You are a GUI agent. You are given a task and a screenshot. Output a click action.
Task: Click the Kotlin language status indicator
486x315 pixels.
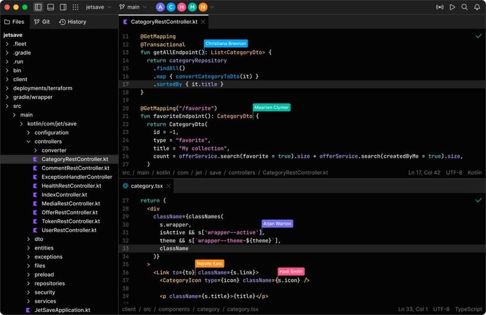pyautogui.click(x=474, y=172)
